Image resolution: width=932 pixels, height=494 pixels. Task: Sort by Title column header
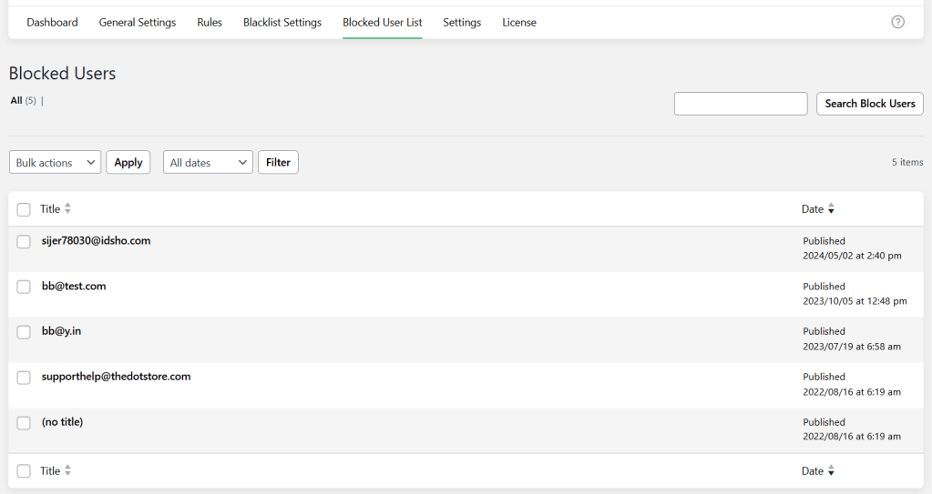point(50,209)
